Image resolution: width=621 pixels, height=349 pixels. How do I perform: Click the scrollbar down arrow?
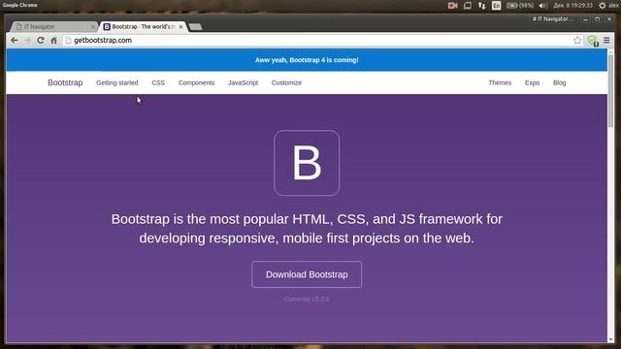(x=610, y=339)
